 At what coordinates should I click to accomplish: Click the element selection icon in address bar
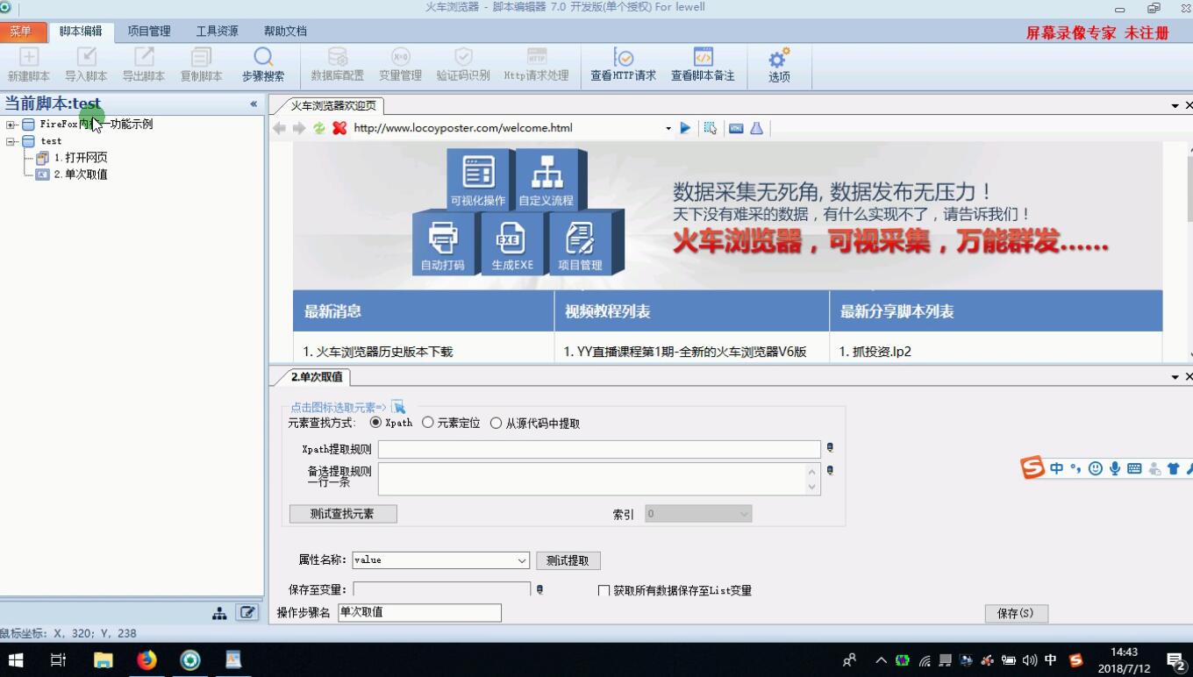711,128
